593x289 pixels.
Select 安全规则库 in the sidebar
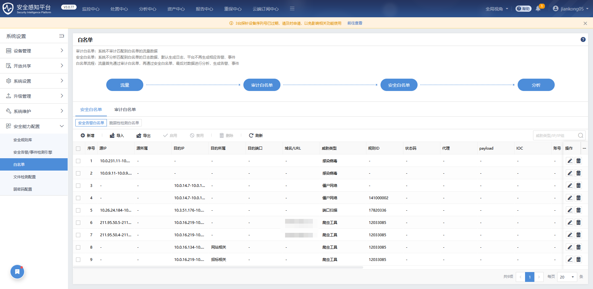(34, 140)
